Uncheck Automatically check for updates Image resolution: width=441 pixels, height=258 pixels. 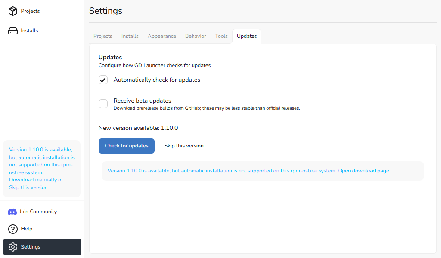[103, 80]
